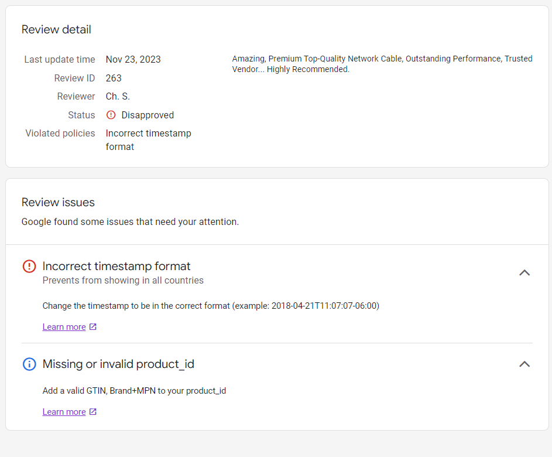Click the last update date Nov 23, 2023
This screenshot has width=552, height=457.
coord(133,59)
